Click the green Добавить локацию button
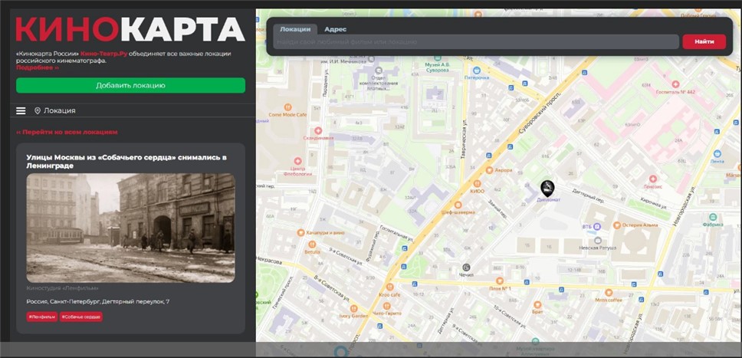 (130, 85)
